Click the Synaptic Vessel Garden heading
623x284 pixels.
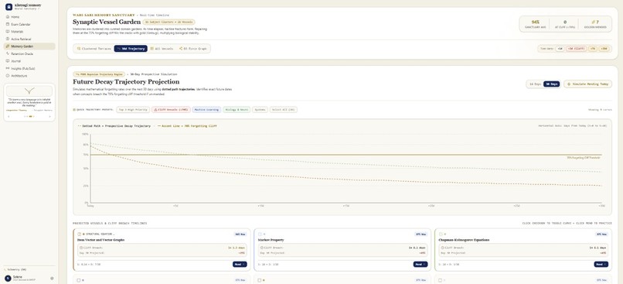(107, 22)
